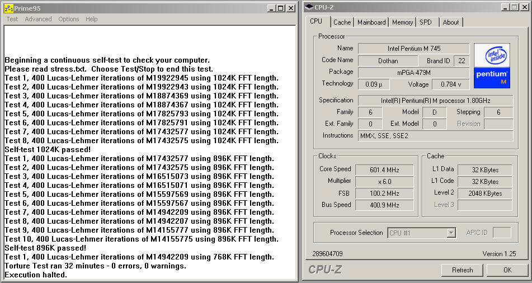The width and height of the screenshot is (532, 283).
Task: Switch to the Memory tab
Action: click(402, 22)
